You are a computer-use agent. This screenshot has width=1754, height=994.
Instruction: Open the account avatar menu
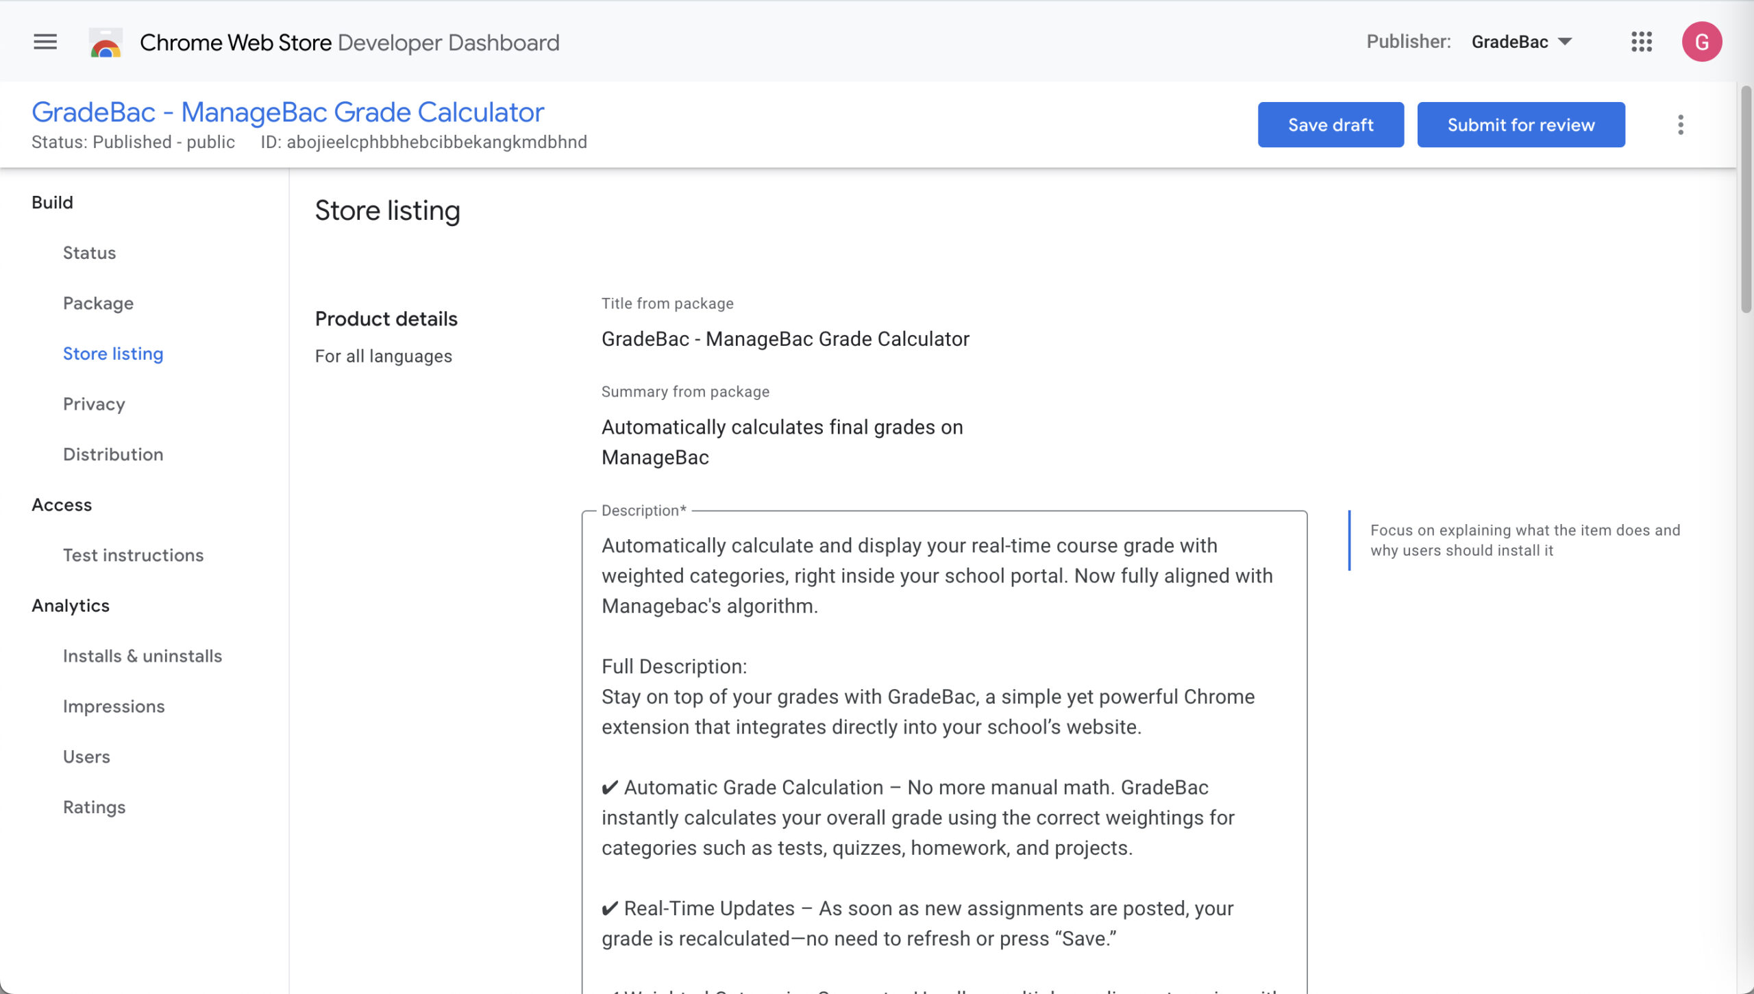click(x=1701, y=42)
